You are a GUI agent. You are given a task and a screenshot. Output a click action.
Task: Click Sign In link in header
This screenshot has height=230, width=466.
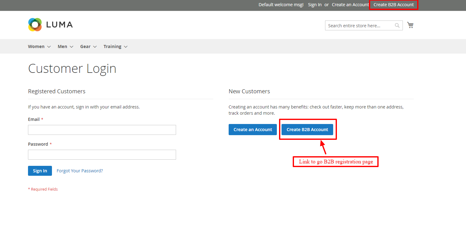[315, 5]
